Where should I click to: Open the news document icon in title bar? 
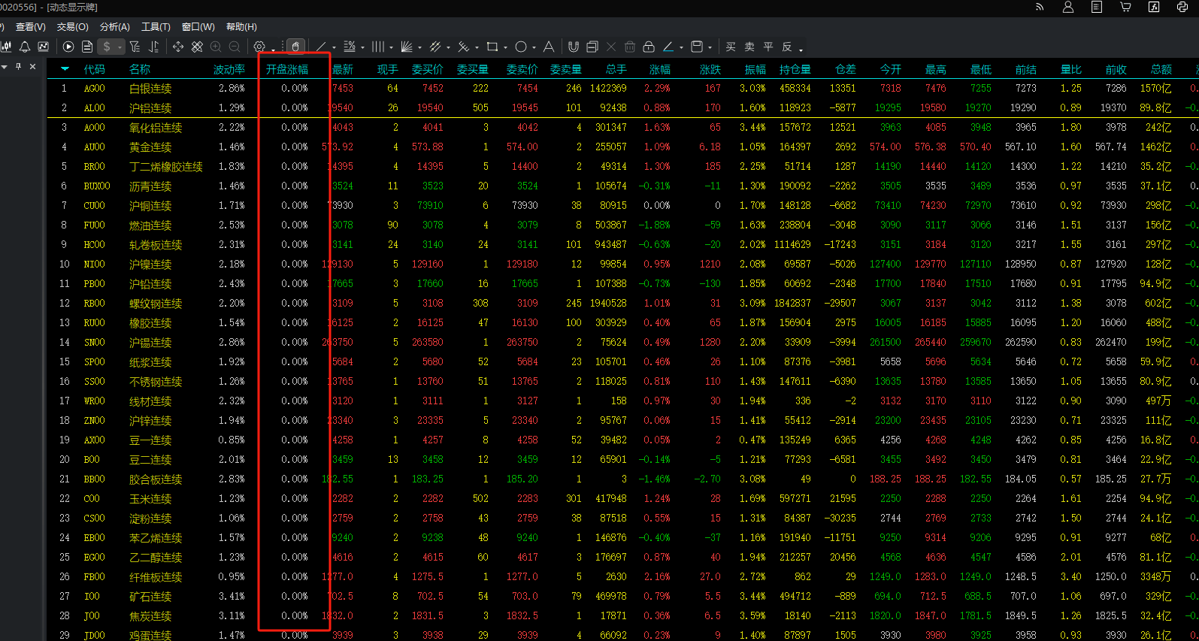[1097, 7]
